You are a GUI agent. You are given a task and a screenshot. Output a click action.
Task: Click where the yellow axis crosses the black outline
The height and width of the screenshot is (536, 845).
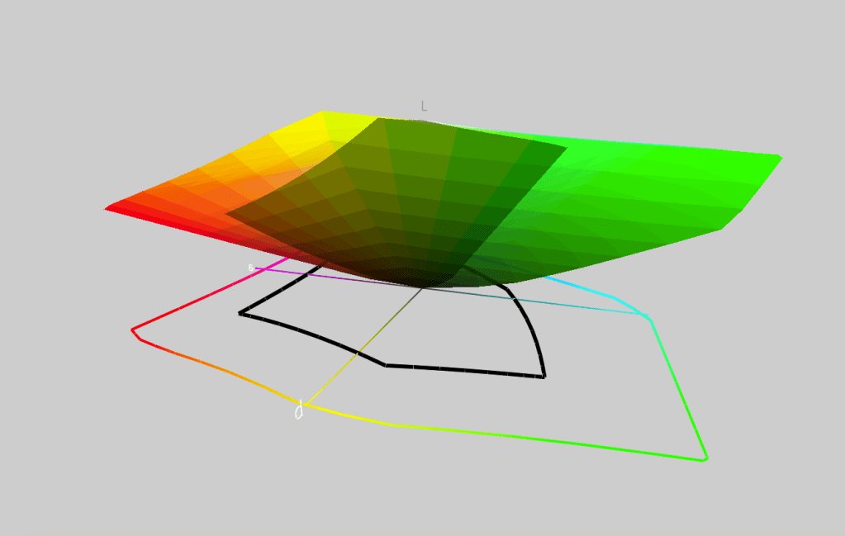(358, 353)
